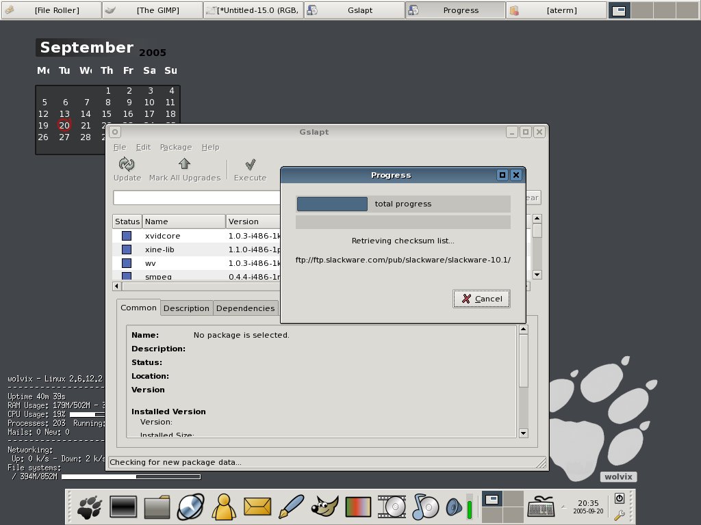Click the show desktop icon in top panel
This screenshot has width=701, height=525.
coord(619,11)
